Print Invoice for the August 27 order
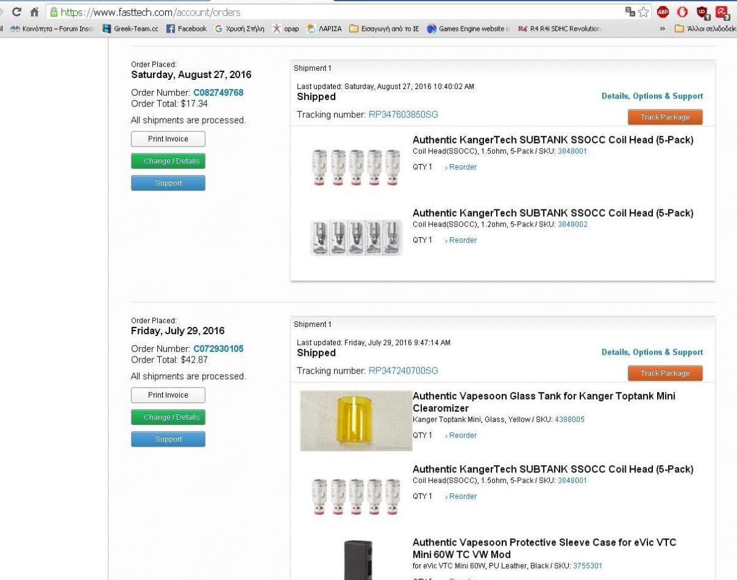The width and height of the screenshot is (737, 580). 168,139
